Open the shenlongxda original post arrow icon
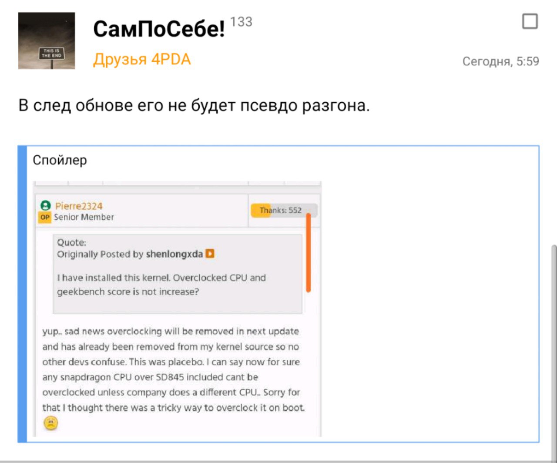This screenshot has width=557, height=463. (210, 254)
